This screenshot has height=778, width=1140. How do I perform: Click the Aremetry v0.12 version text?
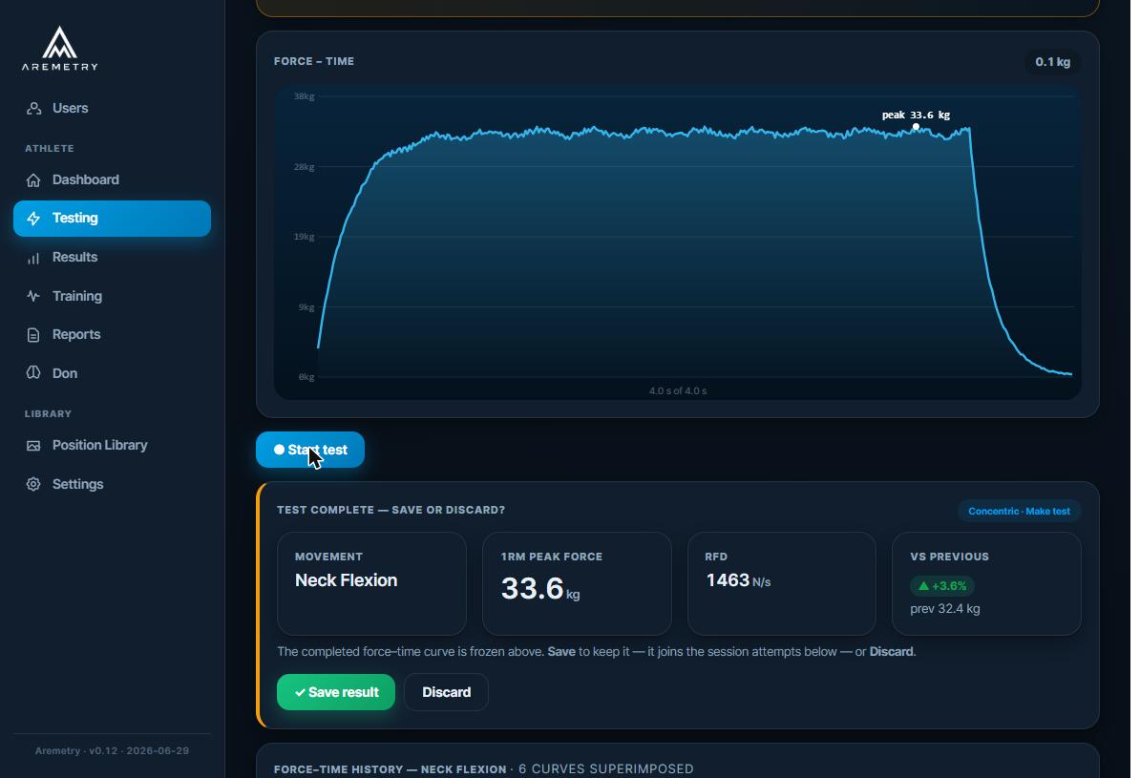[x=112, y=751]
